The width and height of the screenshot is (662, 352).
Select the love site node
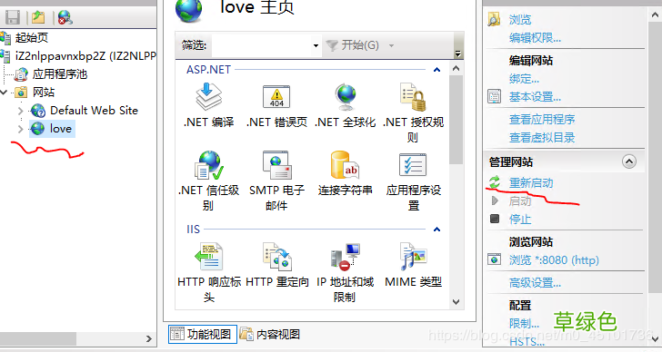pyautogui.click(x=60, y=129)
